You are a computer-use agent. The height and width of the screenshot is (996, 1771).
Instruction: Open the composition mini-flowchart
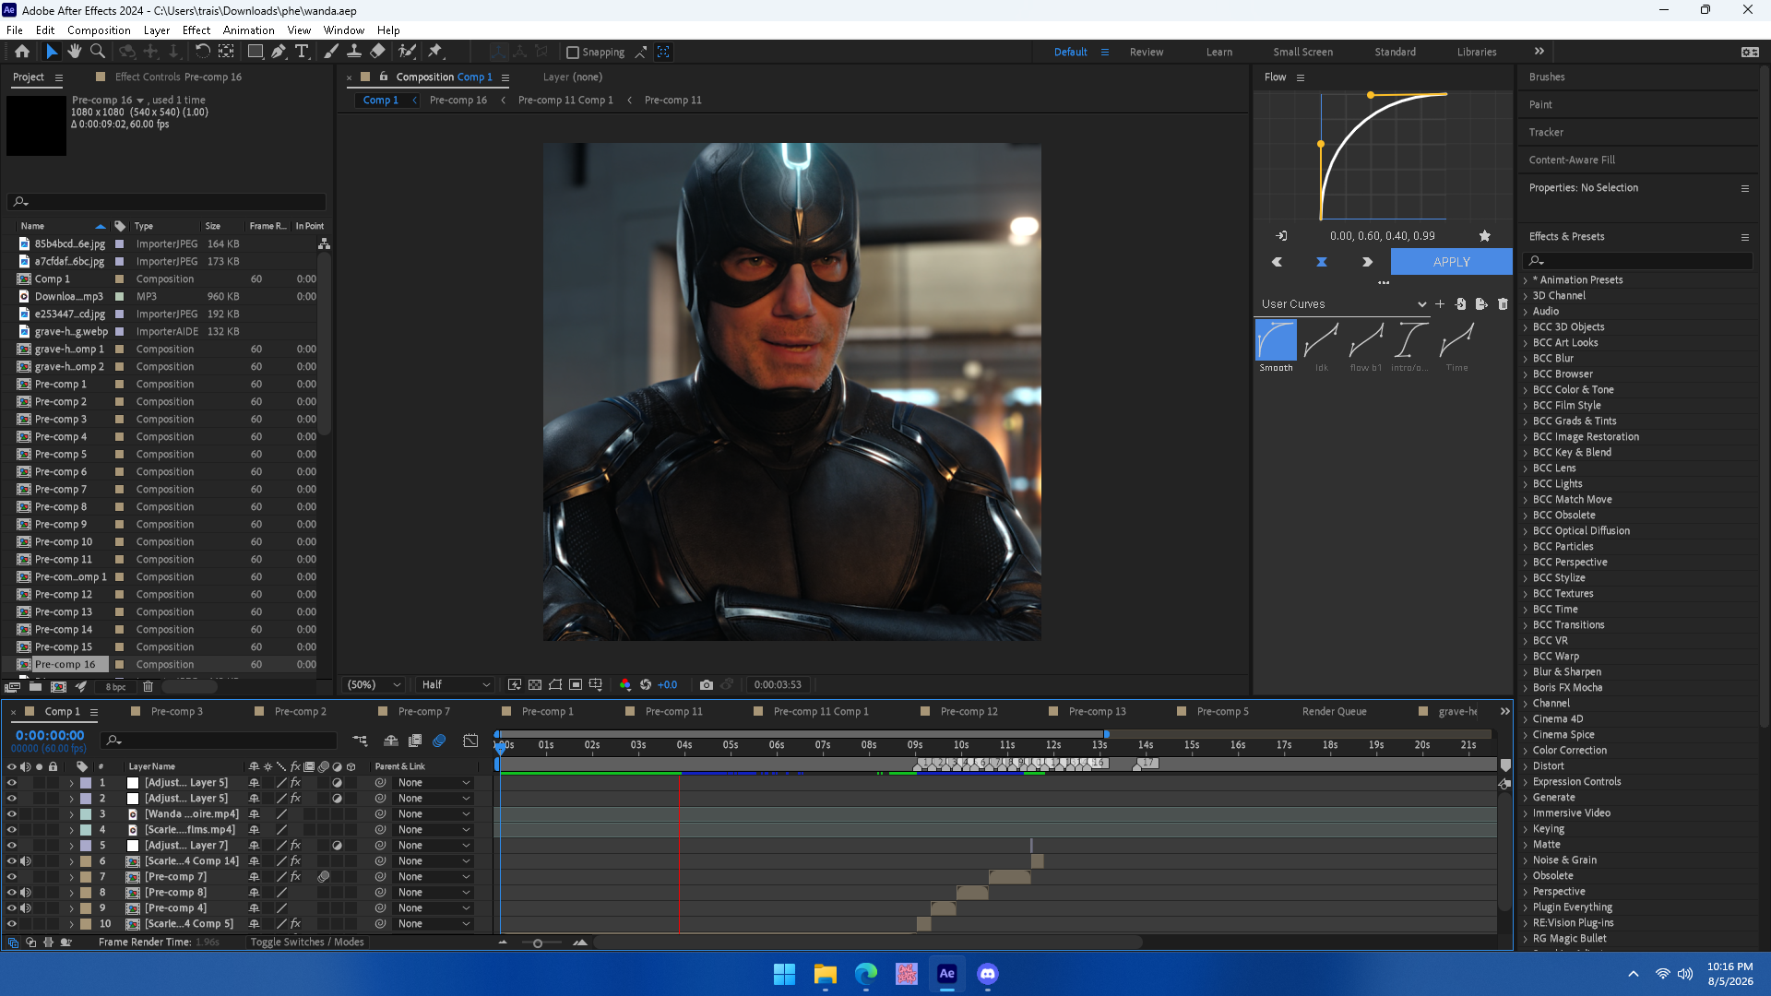coord(360,741)
